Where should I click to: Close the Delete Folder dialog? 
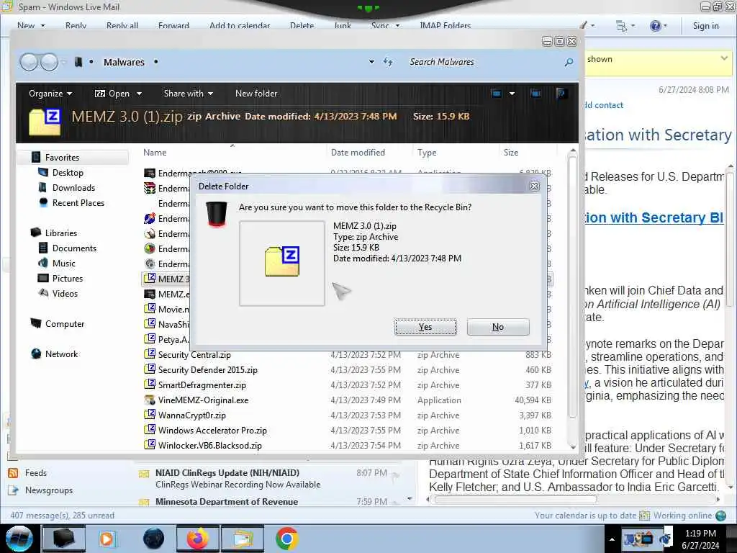pos(535,186)
